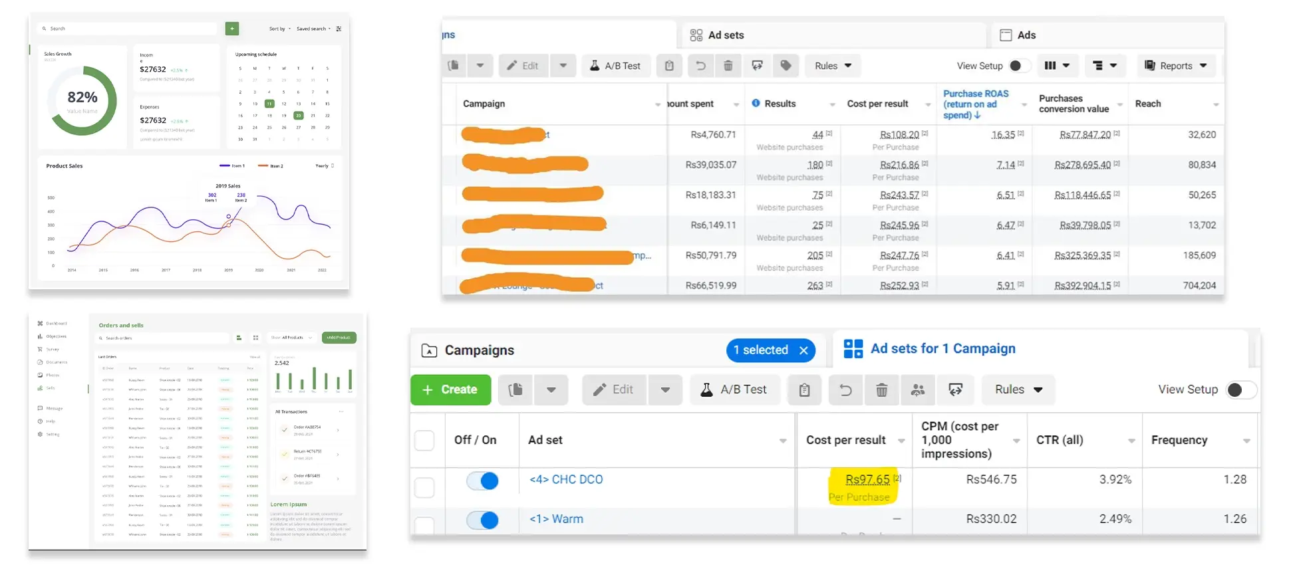This screenshot has width=1297, height=565.
Task: Check the select-all checkbox in ad set header
Action: [x=424, y=440]
